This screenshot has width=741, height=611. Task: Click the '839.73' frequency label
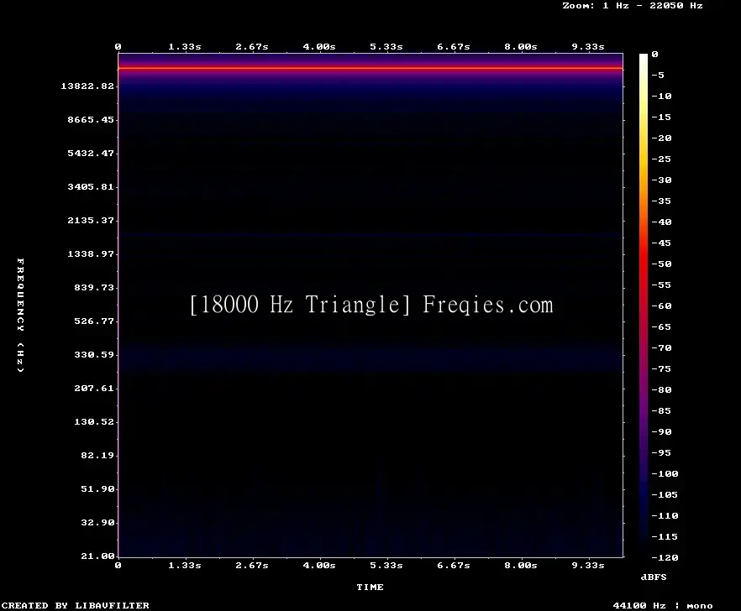[94, 287]
